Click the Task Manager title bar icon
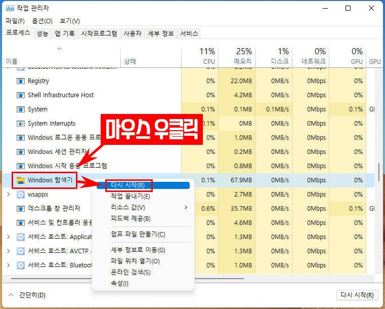This screenshot has height=309, width=385. 10,8
